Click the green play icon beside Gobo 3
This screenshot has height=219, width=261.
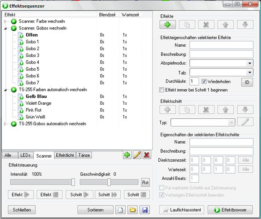21,56
